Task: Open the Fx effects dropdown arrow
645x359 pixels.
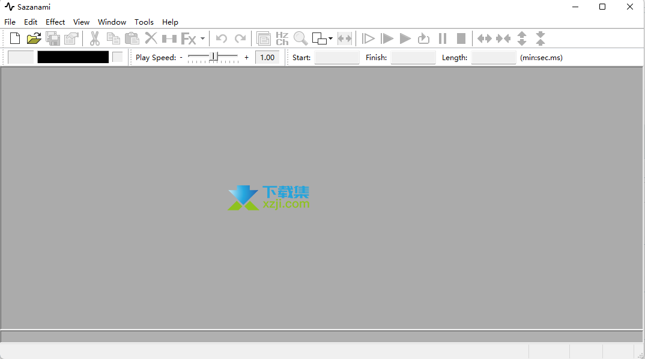Action: [x=202, y=38]
